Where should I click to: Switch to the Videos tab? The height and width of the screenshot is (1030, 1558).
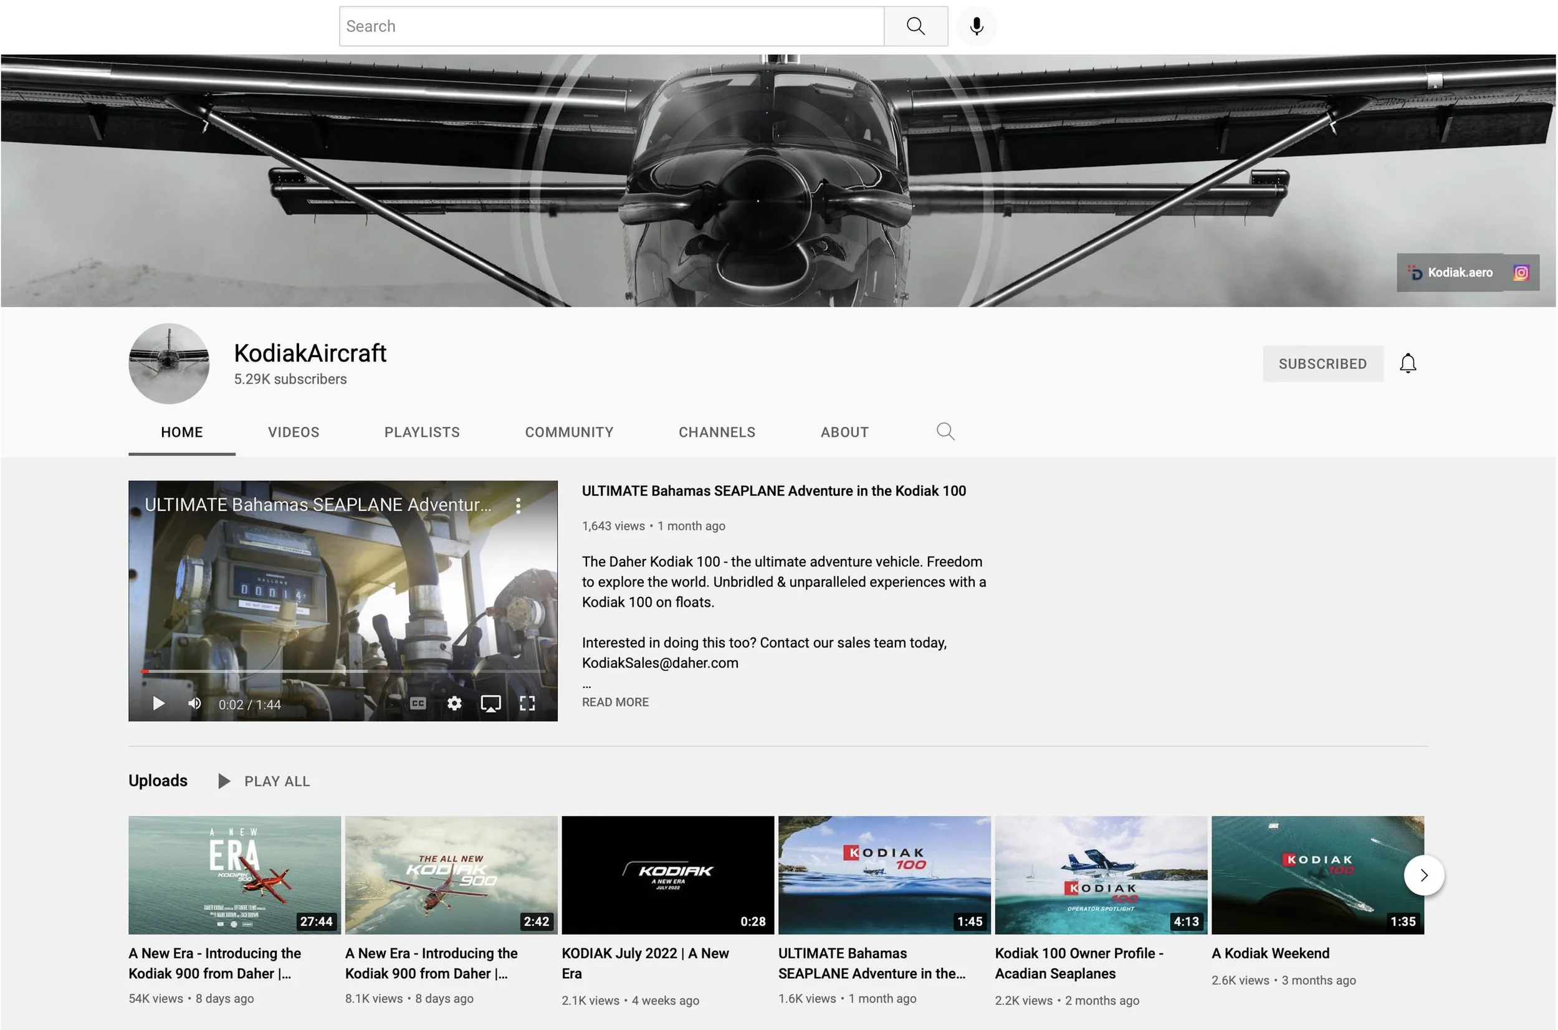[x=294, y=432]
